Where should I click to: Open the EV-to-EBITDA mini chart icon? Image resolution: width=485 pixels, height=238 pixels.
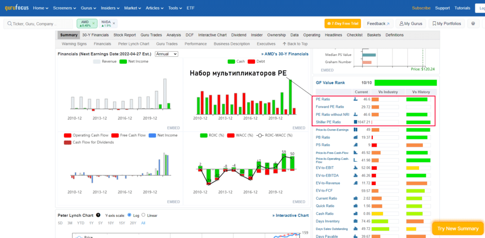(356, 175)
